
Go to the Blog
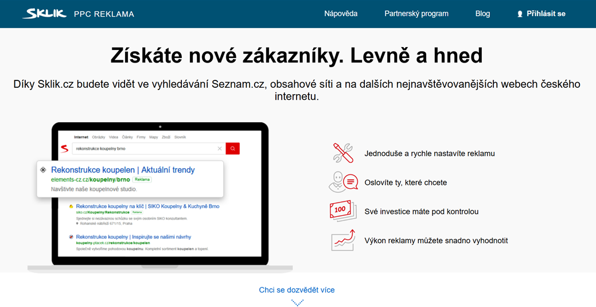click(482, 14)
